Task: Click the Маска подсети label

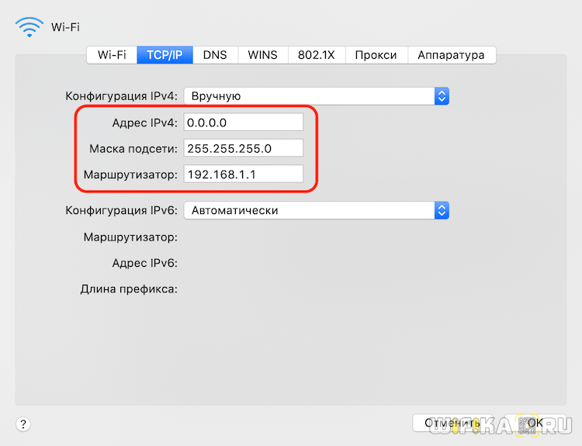Action: point(133,149)
